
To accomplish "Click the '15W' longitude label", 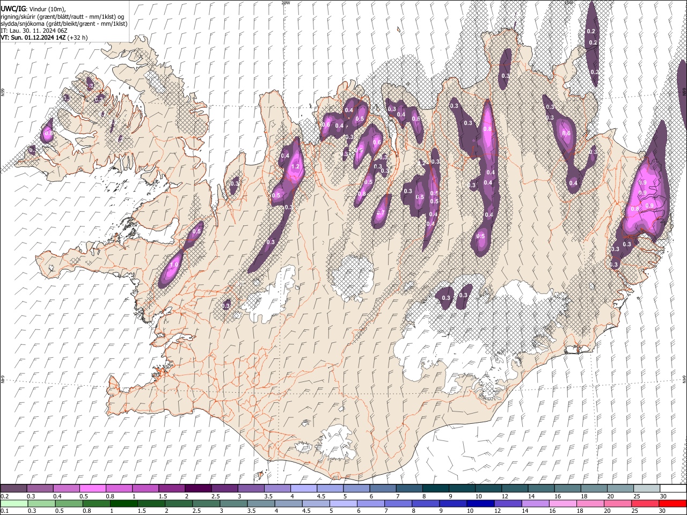I will pos(569,3).
